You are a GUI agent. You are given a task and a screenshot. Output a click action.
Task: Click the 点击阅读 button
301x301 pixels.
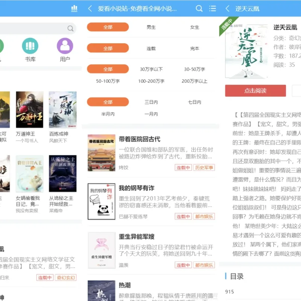pos(255,91)
